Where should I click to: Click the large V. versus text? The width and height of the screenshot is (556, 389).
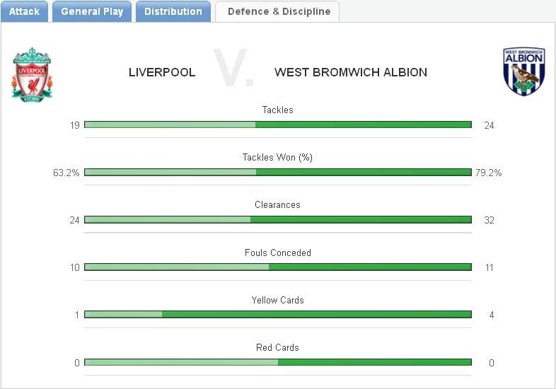233,69
